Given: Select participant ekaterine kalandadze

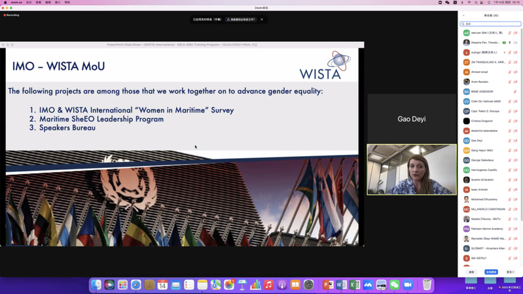Looking at the screenshot, I should pyautogui.click(x=490, y=131).
